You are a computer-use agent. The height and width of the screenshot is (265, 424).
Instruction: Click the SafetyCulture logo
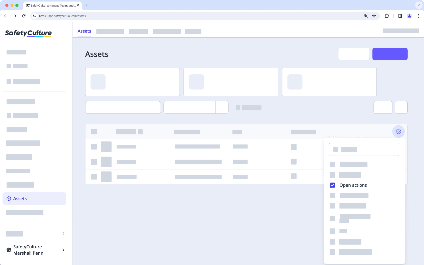coord(28,33)
